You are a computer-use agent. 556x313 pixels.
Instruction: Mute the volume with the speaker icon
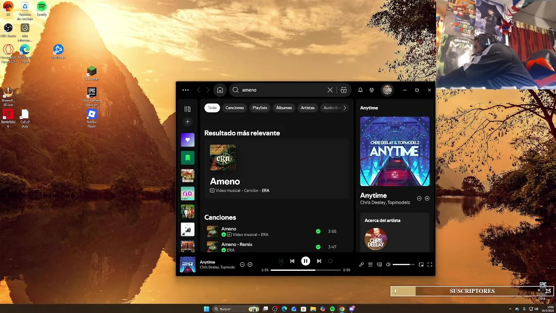pyautogui.click(x=388, y=264)
